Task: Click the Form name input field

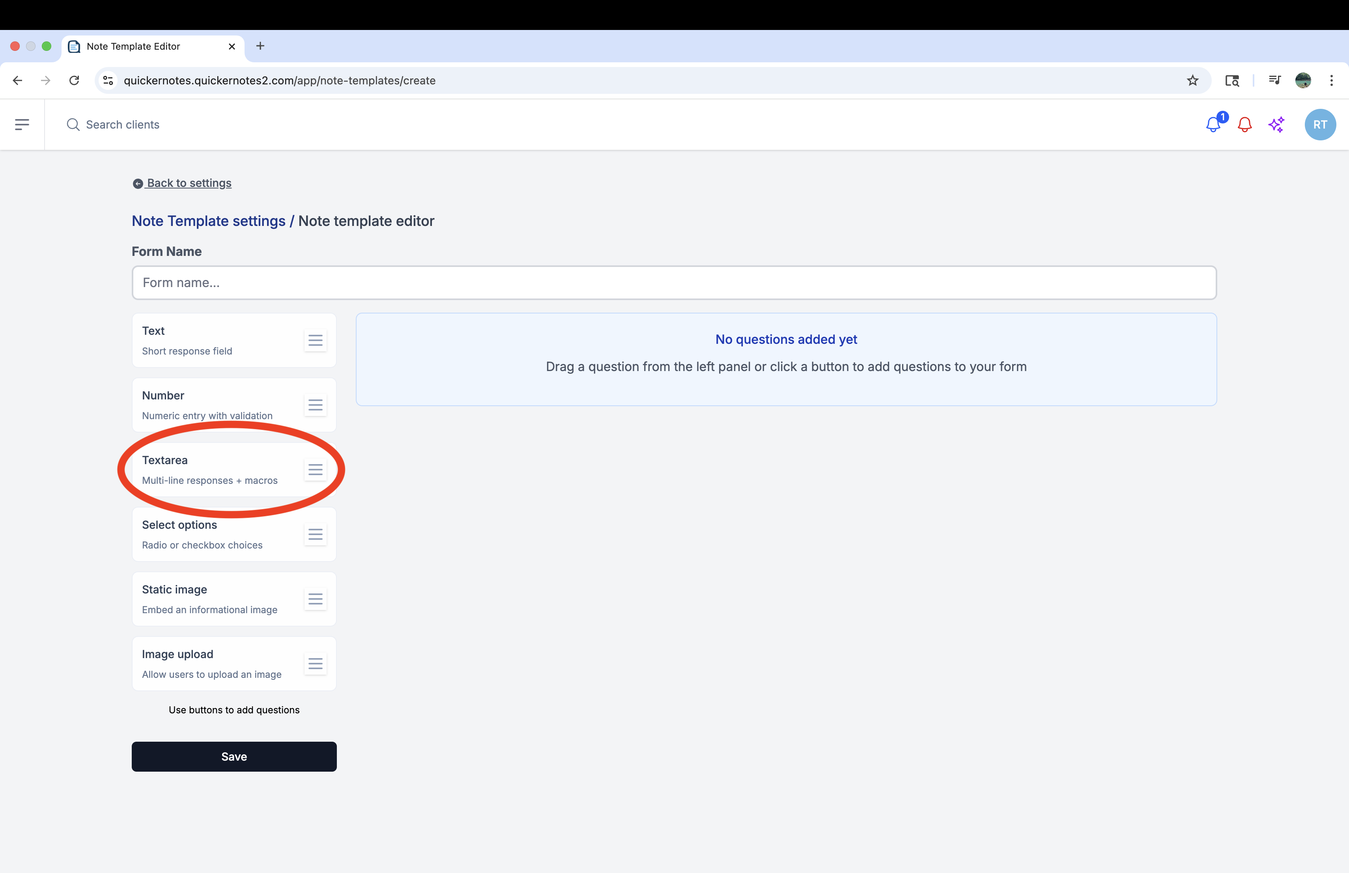Action: point(674,283)
